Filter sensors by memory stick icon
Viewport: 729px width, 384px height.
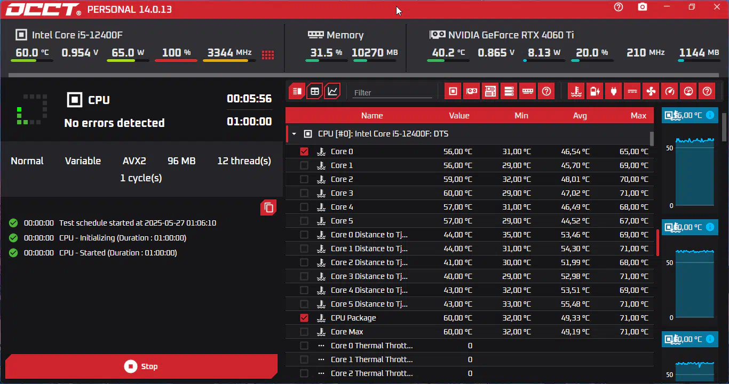click(x=528, y=91)
